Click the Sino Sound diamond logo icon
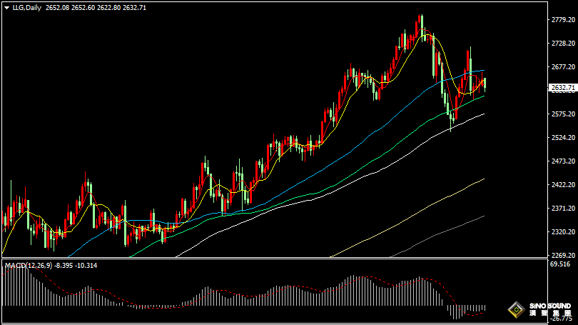 [x=516, y=309]
